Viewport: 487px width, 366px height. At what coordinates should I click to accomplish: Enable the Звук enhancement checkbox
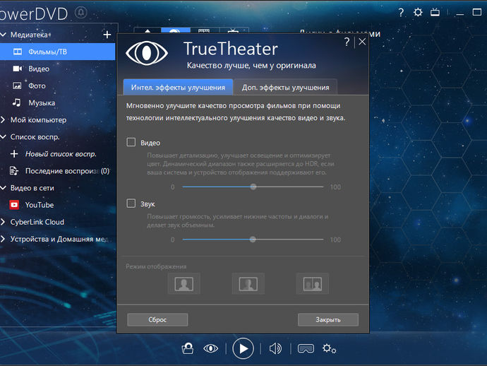131,203
